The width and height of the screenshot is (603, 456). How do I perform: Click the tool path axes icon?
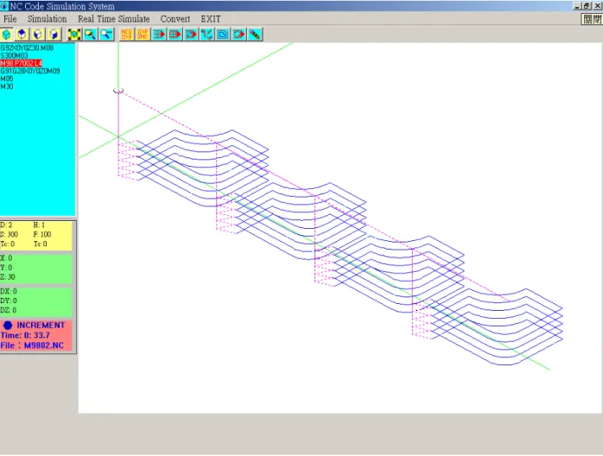tap(206, 35)
